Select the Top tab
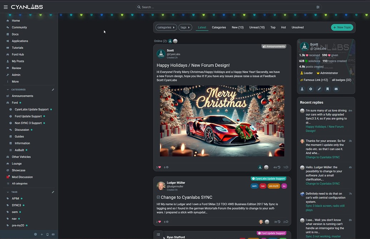 click(273, 28)
